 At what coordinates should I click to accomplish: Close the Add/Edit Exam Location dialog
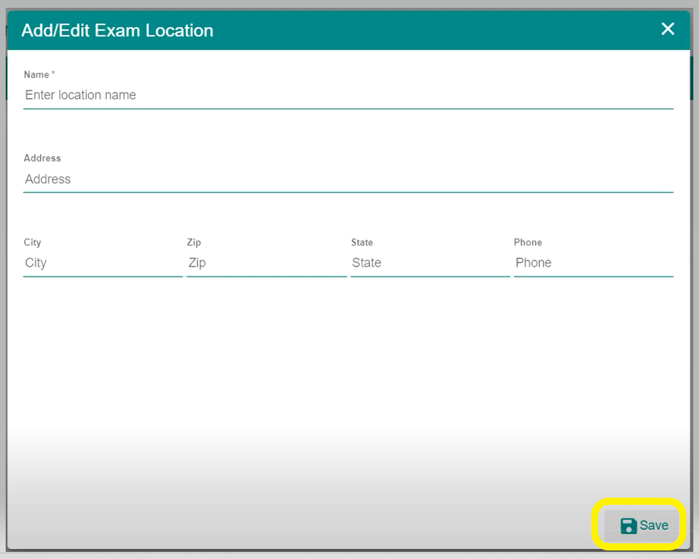point(667,29)
